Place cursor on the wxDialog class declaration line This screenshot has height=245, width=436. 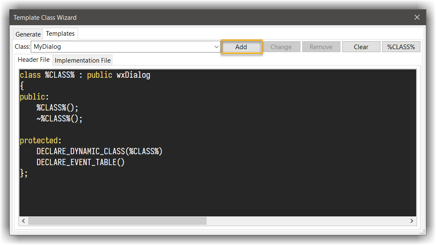click(x=85, y=75)
